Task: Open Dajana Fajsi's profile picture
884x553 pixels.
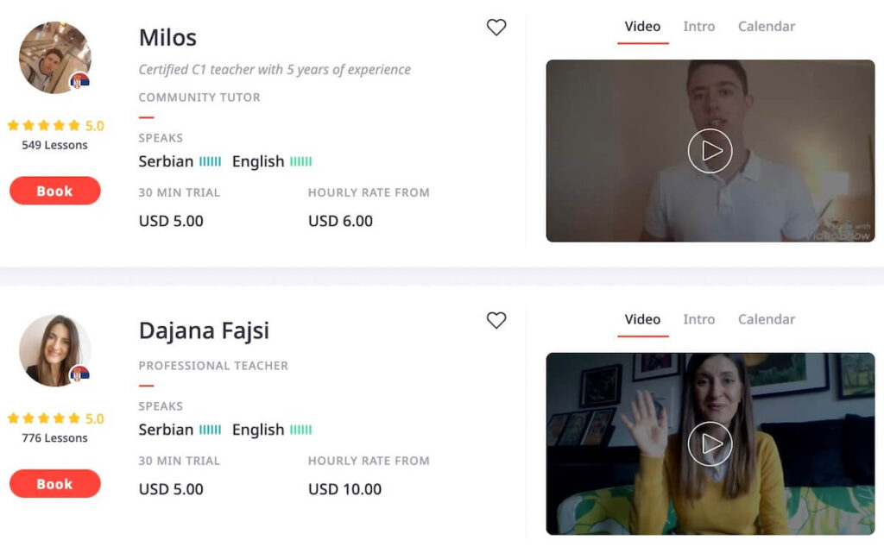Action: (x=54, y=350)
